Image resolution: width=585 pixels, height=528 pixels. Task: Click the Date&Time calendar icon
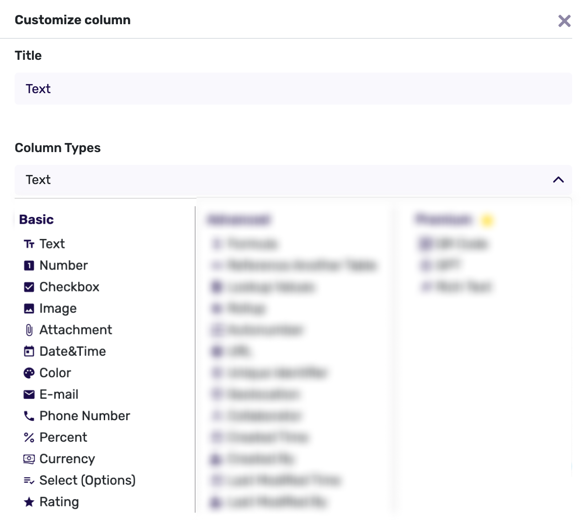tap(29, 351)
